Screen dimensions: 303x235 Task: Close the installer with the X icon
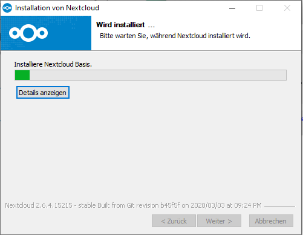pos(287,8)
